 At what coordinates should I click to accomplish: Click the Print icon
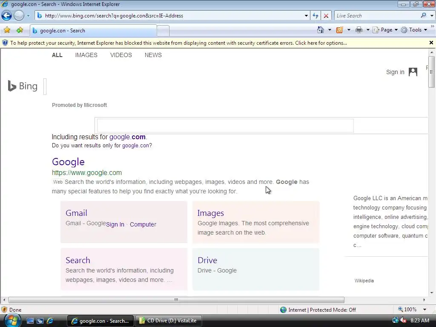359,30
